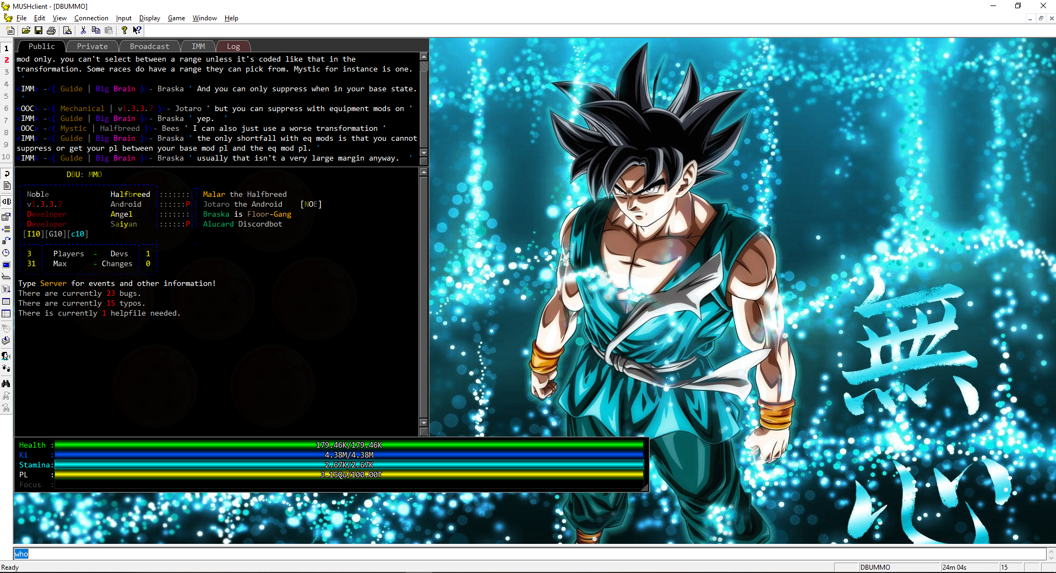Click the [I10][G10][c10] text line
Viewport: 1056px width, 573px height.
[56, 234]
